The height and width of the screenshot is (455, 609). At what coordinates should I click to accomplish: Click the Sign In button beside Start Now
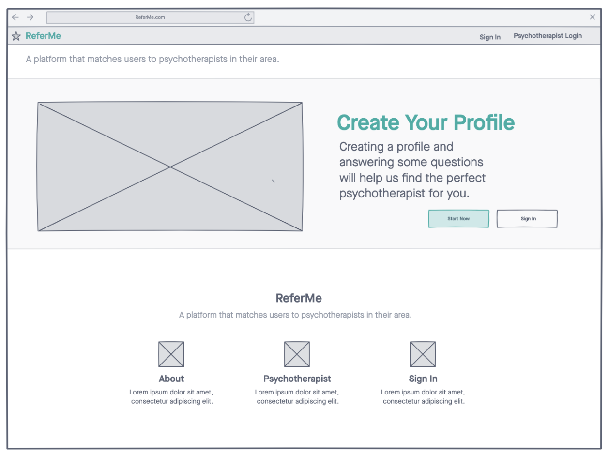point(527,219)
